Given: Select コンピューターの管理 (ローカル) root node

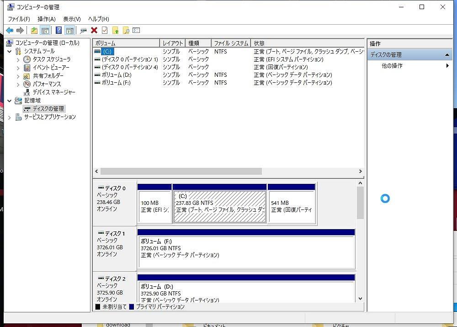Looking at the screenshot, I should click(x=47, y=43).
